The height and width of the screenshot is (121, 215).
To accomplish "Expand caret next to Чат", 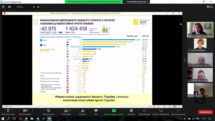I will pyautogui.click(x=101, y=111).
